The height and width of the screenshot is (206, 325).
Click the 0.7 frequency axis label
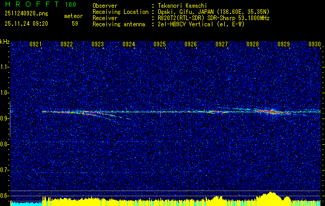(4, 170)
